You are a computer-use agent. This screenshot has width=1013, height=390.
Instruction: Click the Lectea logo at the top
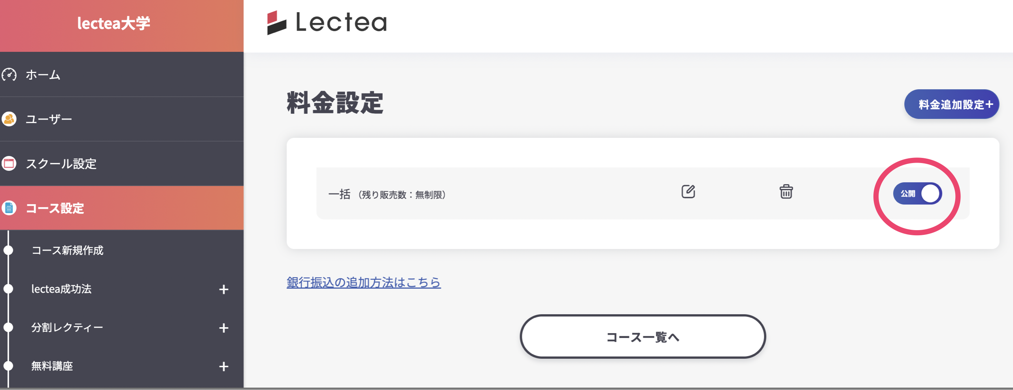326,24
